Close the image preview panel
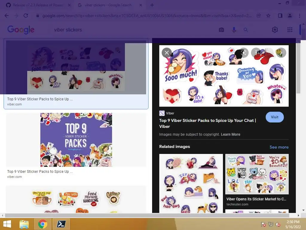 pyautogui.click(x=167, y=53)
